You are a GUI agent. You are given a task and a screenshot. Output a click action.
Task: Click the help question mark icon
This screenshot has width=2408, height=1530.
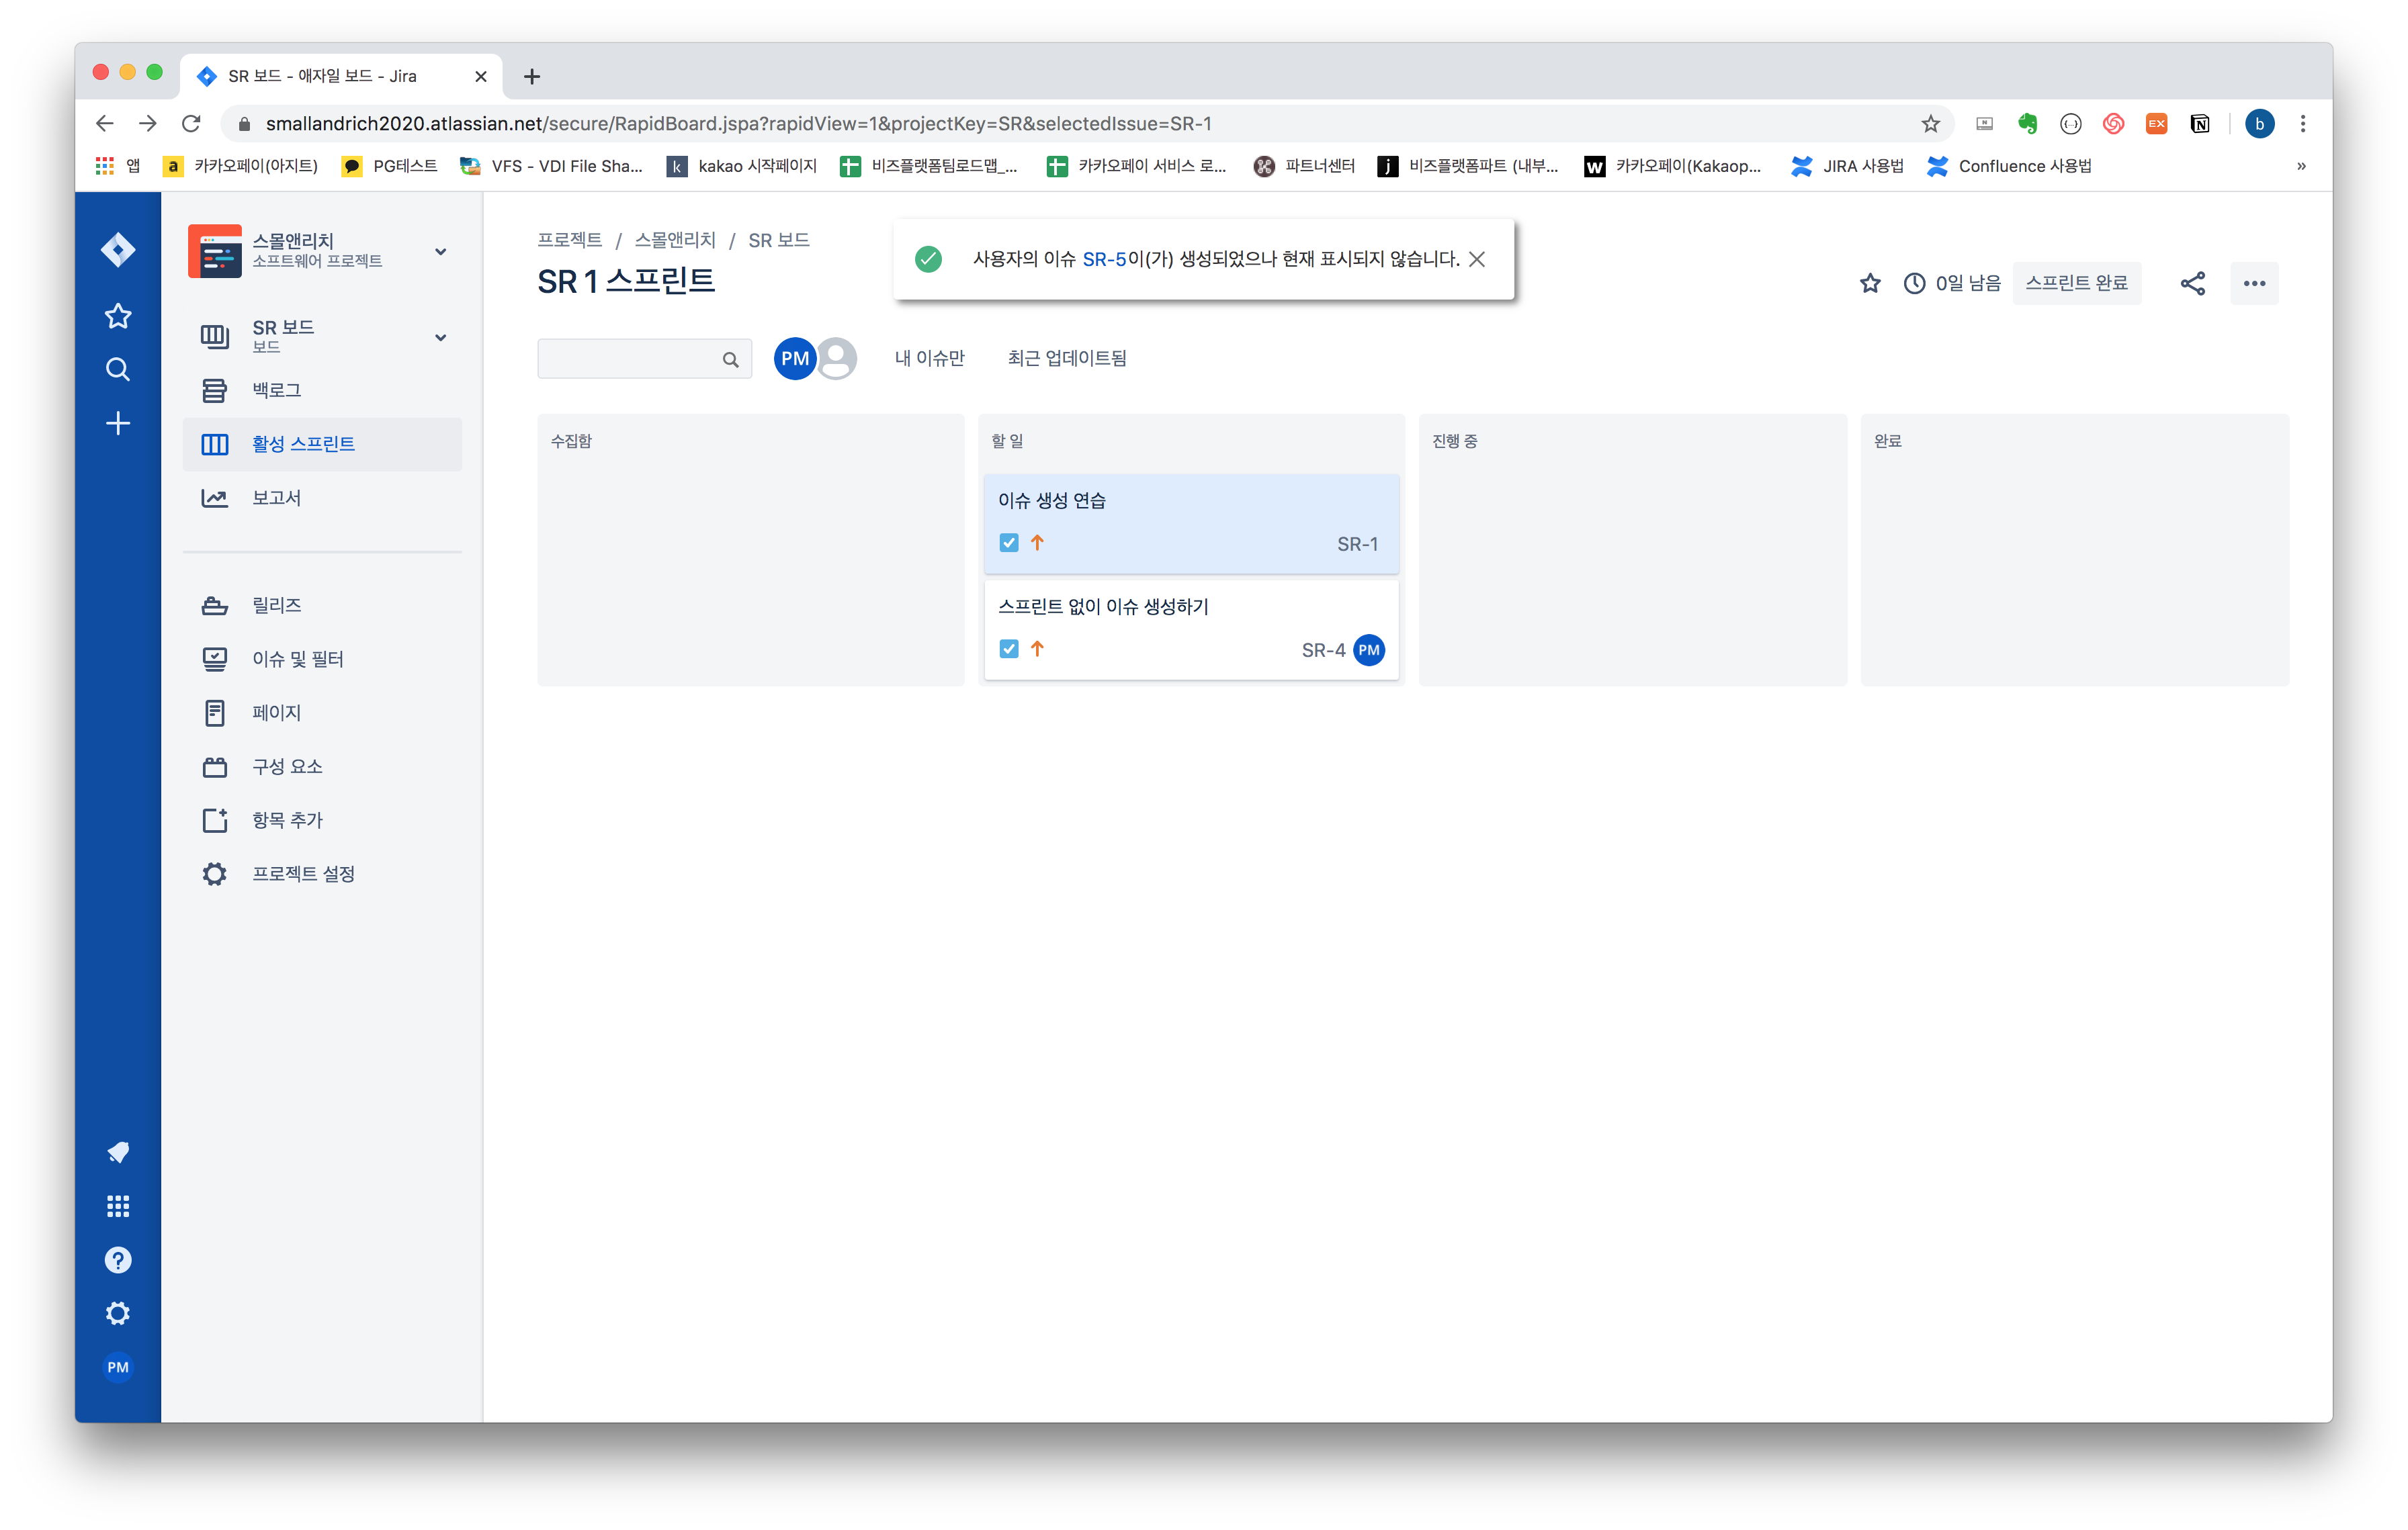118,1260
